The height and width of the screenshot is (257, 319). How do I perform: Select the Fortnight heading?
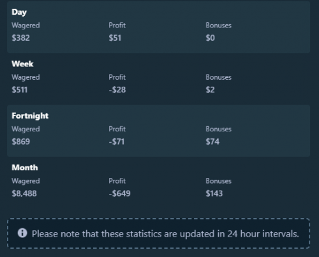point(30,116)
